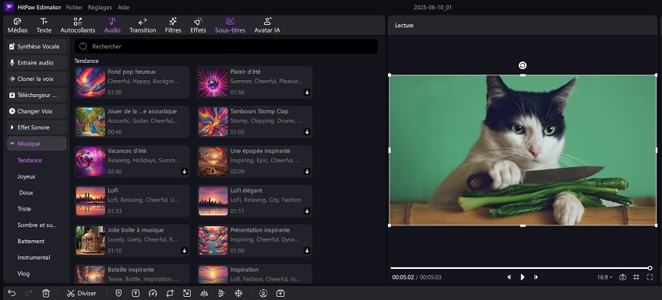
Task: Select the Instrumental music category
Action: 33,257
